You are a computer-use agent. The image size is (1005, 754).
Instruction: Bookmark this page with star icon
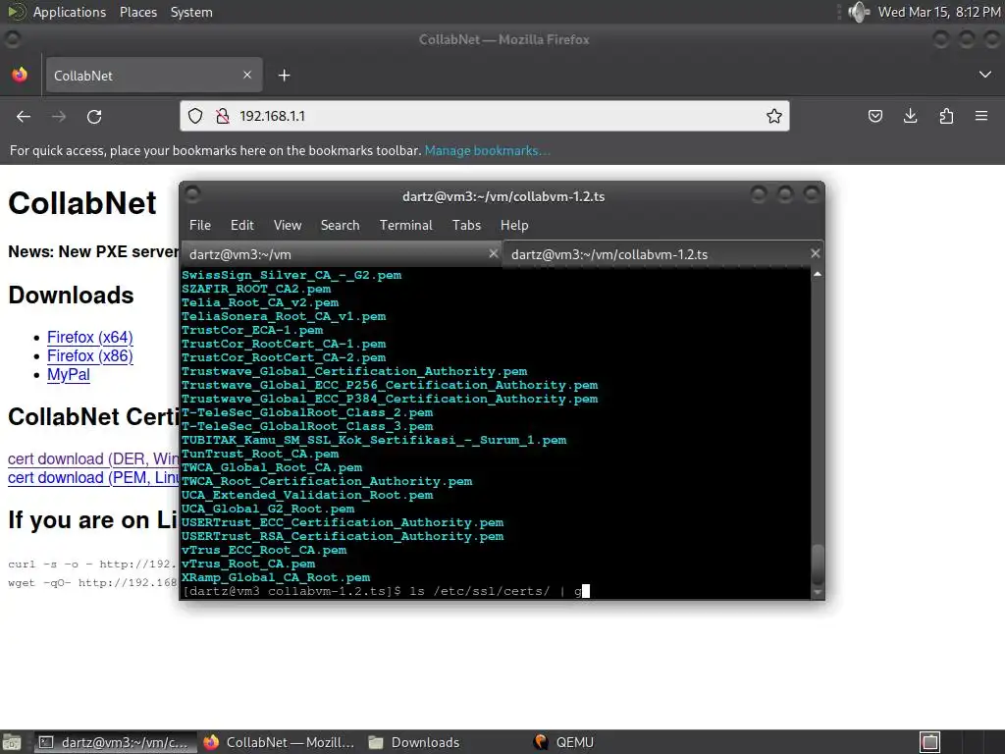(x=773, y=116)
